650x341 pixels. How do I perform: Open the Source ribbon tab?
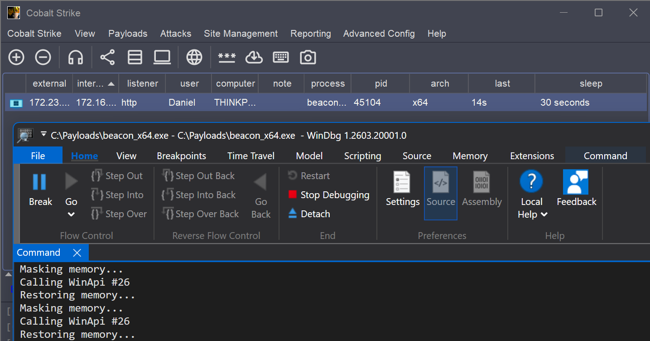[417, 156]
